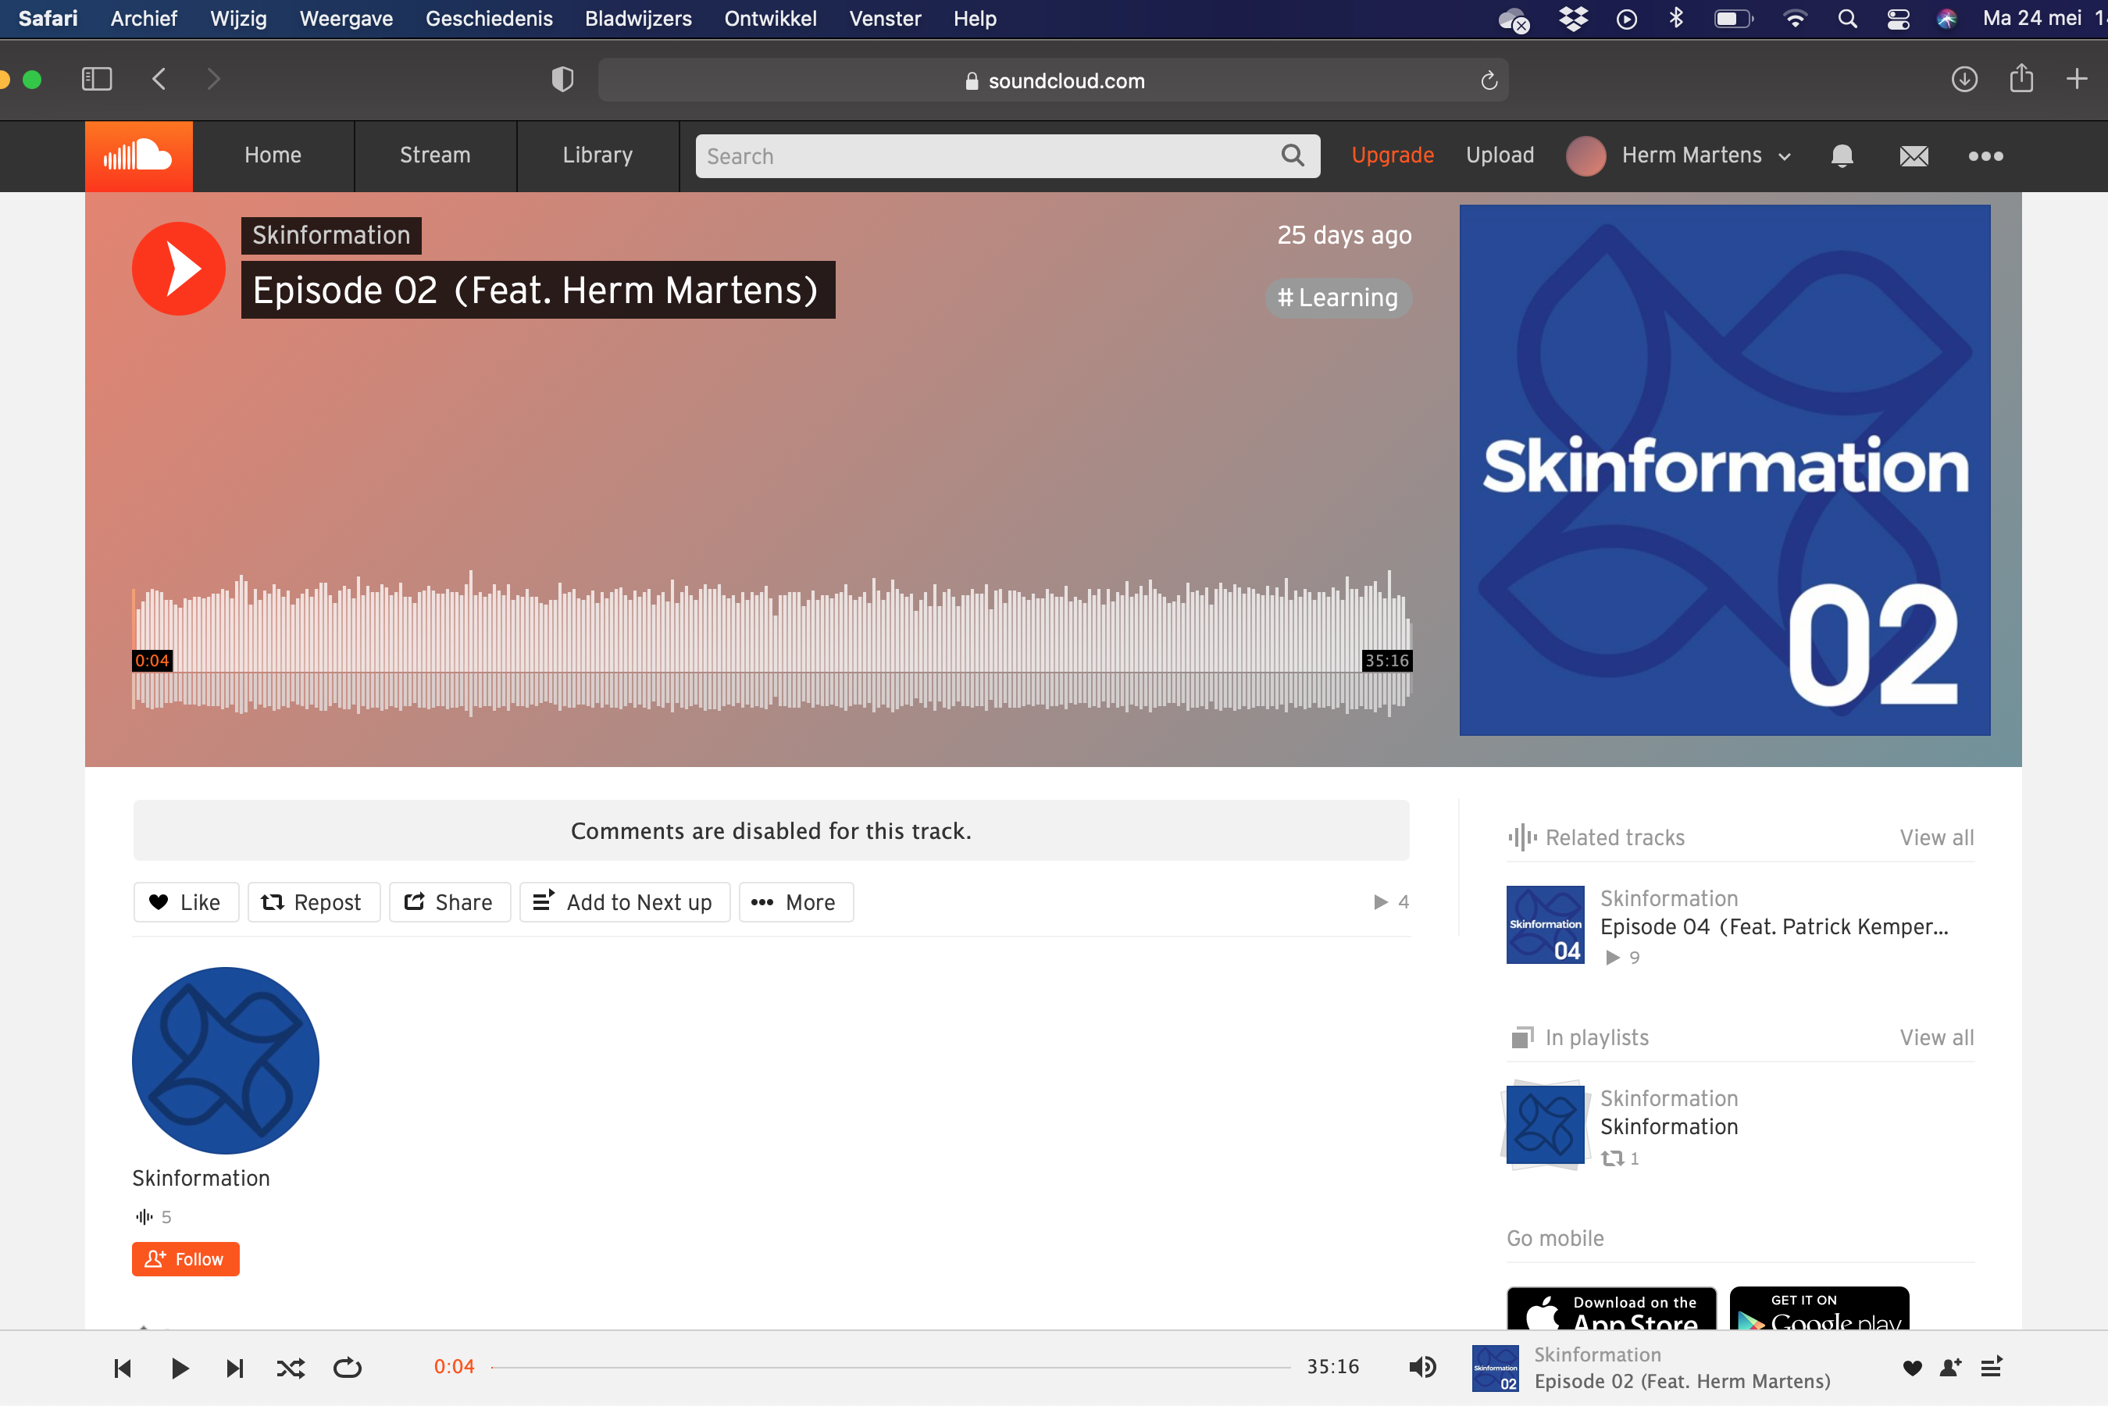Click View all for Related tracks
The width and height of the screenshot is (2108, 1406).
[x=1936, y=837]
